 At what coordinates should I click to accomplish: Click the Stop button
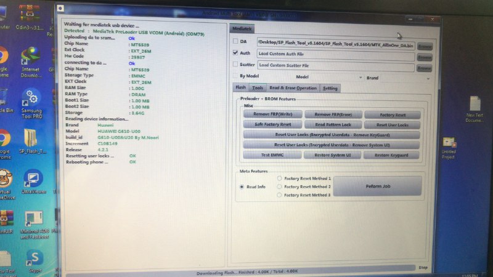click(423, 268)
